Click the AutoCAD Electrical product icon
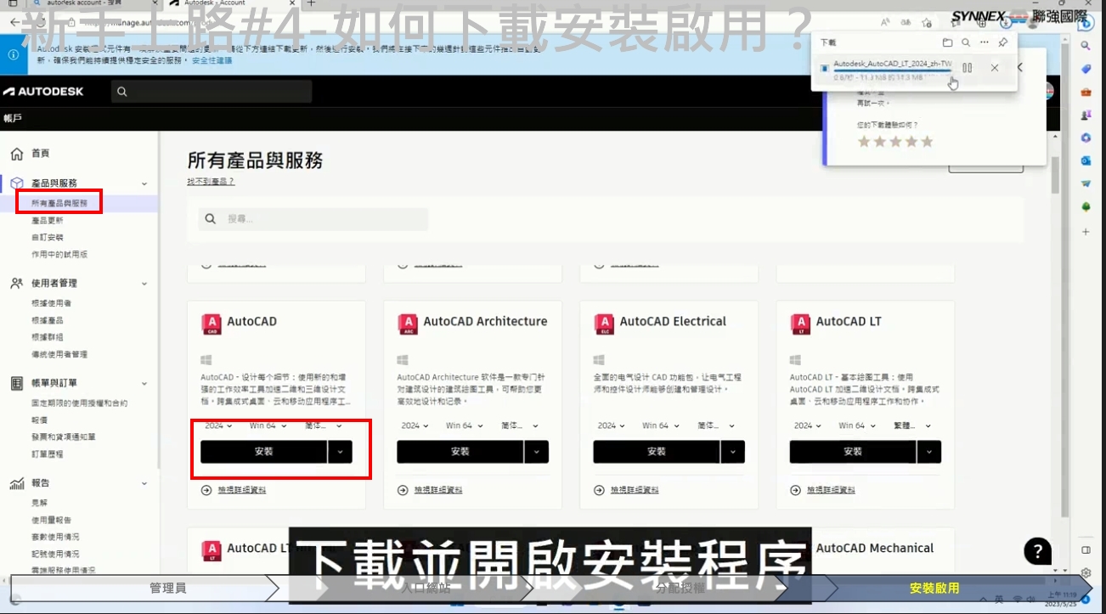Image resolution: width=1106 pixels, height=614 pixels. pyautogui.click(x=603, y=323)
